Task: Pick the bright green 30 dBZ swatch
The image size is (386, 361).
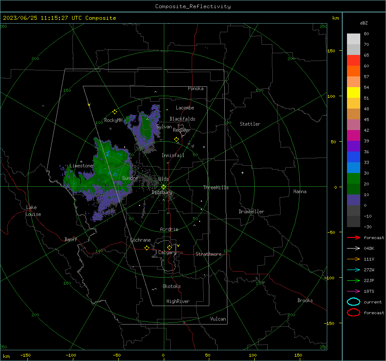Action: [x=353, y=178]
